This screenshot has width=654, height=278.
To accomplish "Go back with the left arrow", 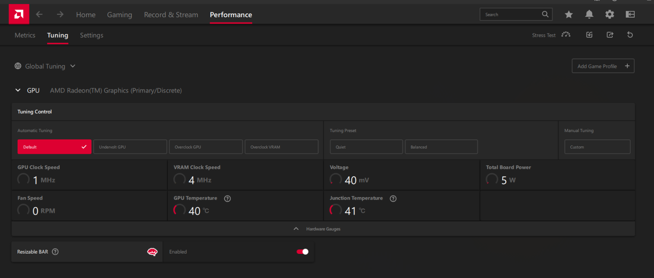I will (x=39, y=14).
